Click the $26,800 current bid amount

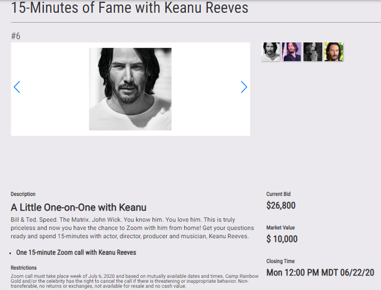281,206
